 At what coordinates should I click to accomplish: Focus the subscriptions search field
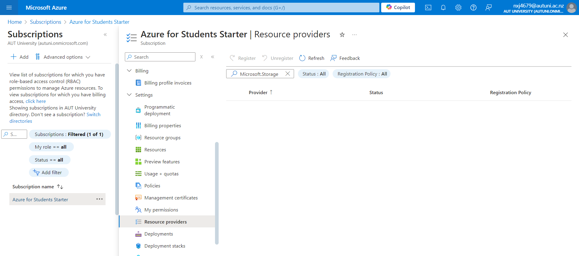pos(14,134)
